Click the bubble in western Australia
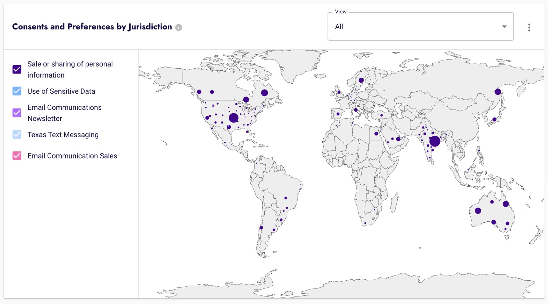This screenshot has width=548, height=304. 478,211
